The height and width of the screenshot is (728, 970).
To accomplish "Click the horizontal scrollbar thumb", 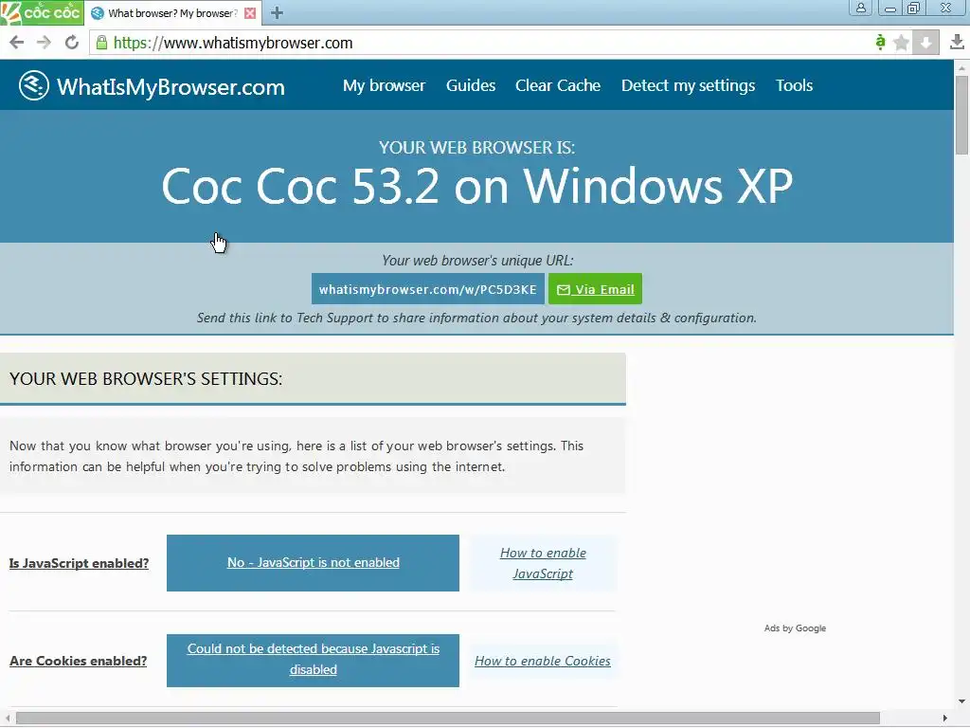I will click(x=448, y=719).
